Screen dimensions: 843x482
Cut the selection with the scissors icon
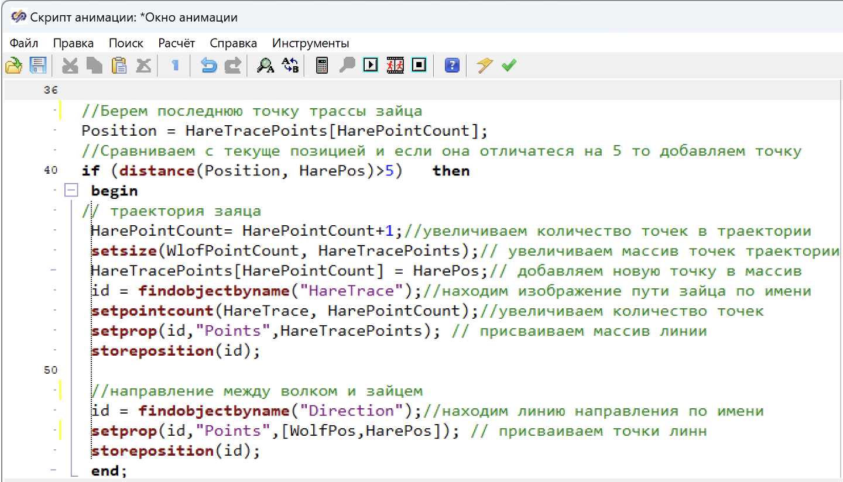[70, 65]
